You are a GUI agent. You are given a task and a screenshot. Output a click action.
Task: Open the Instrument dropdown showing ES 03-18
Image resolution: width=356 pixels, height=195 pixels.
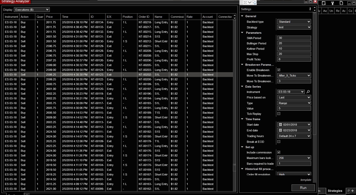click(291, 92)
